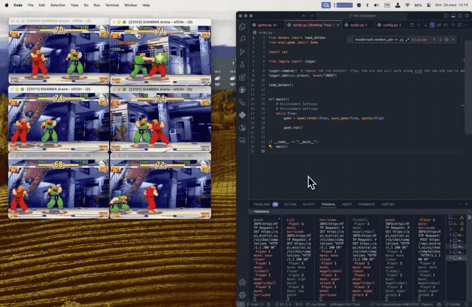This screenshot has height=307, width=472.
Task: Open the Explorer view in activity bar
Action: [x=242, y=27]
